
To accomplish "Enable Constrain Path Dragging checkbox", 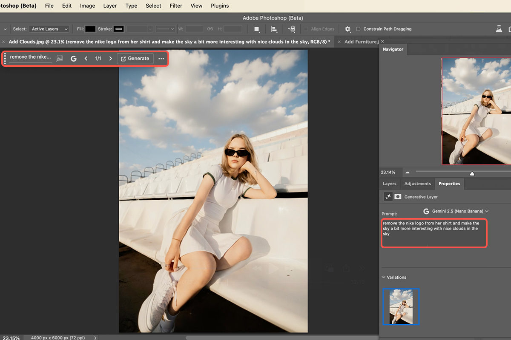I will click(x=358, y=29).
